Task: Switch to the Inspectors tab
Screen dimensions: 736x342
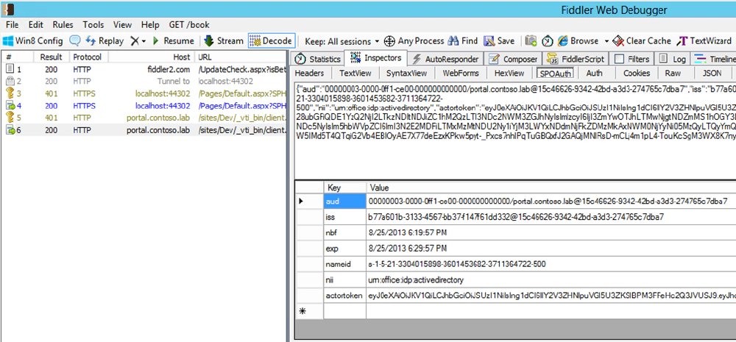Action: tap(376, 58)
